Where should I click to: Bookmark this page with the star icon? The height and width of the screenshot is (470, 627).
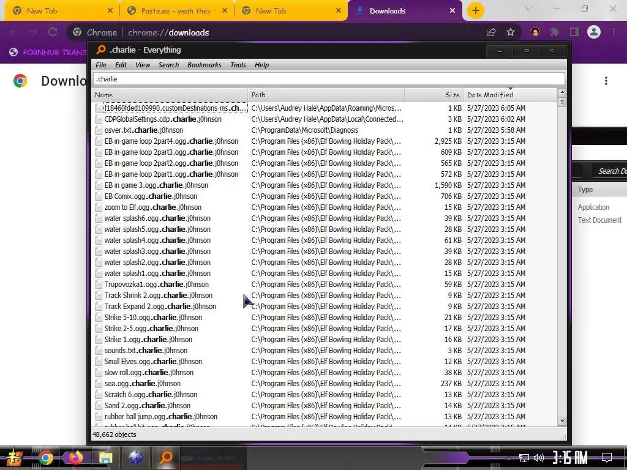[x=511, y=32]
